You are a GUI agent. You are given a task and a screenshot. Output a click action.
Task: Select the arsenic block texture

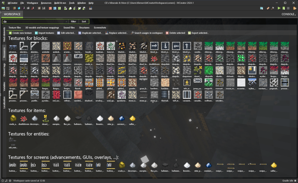coord(67,47)
